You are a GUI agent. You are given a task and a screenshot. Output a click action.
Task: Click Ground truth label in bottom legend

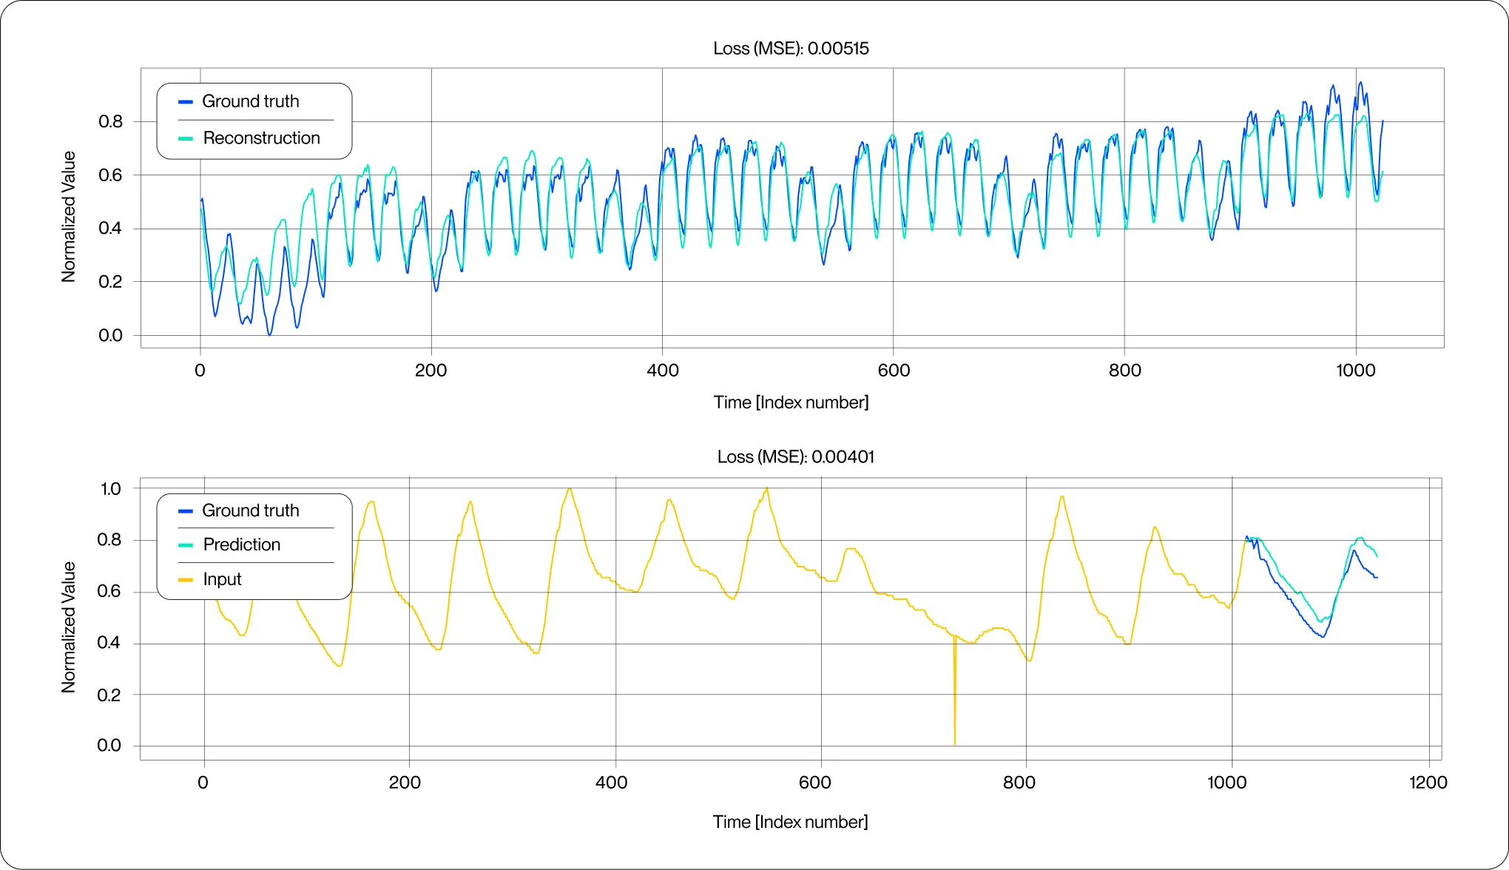click(250, 511)
